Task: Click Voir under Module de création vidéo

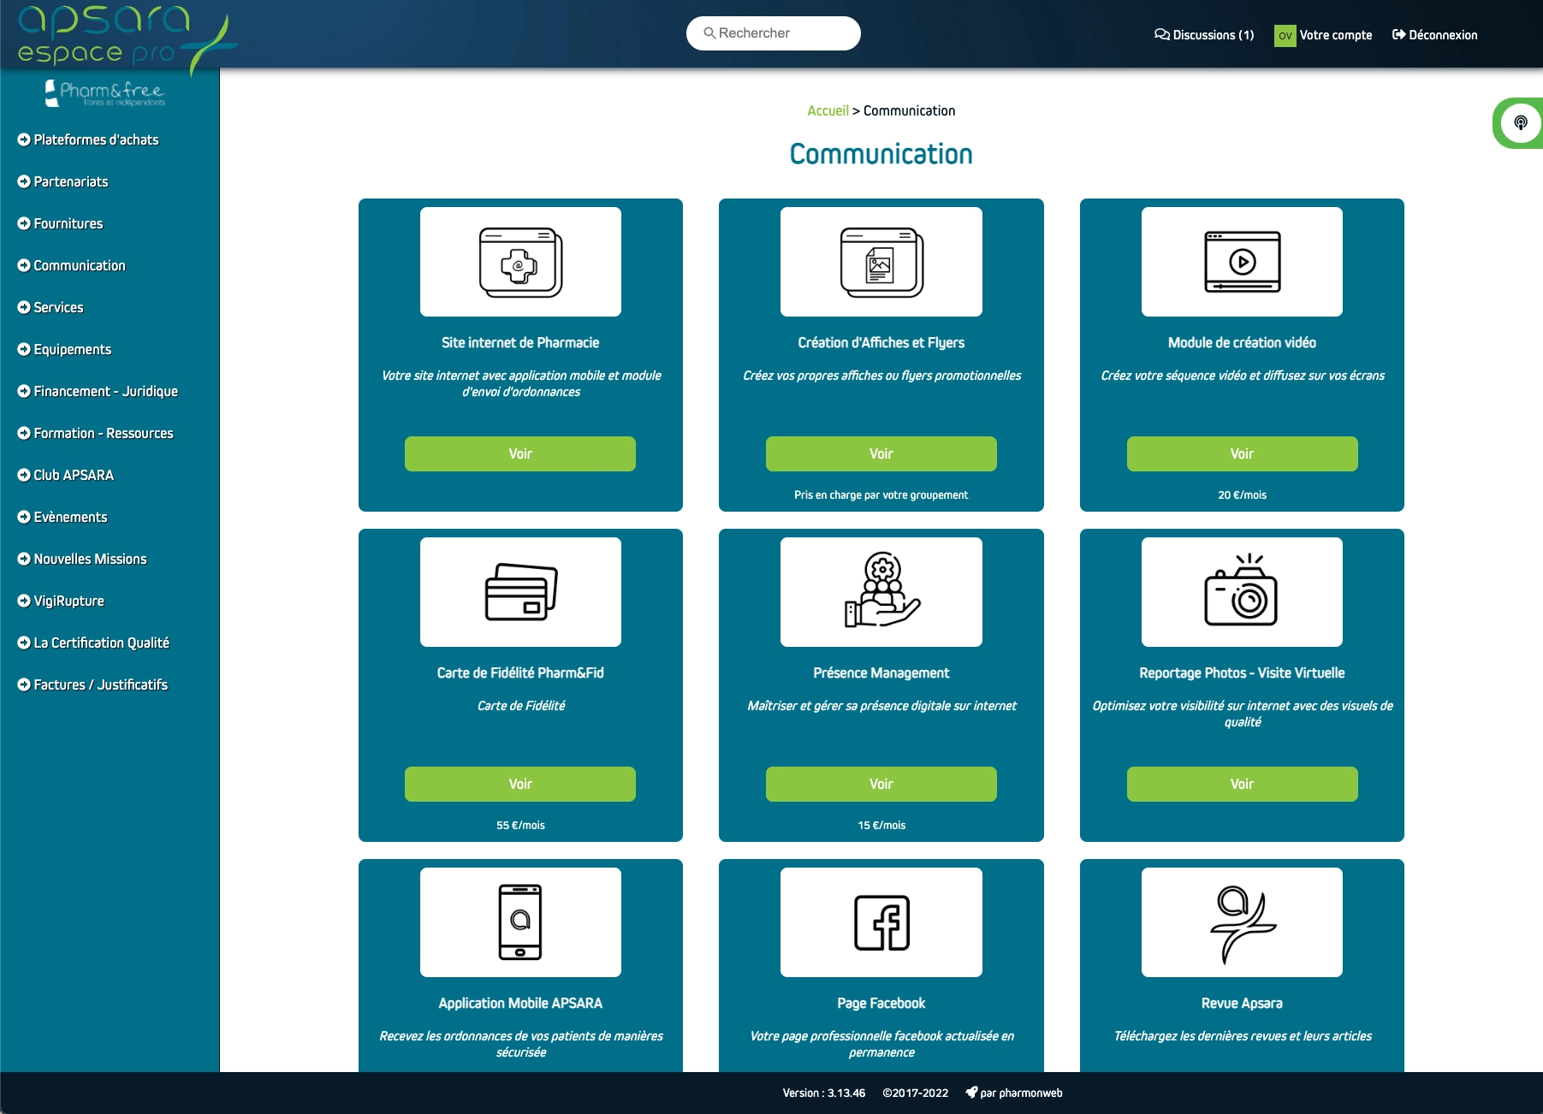Action: [x=1242, y=453]
